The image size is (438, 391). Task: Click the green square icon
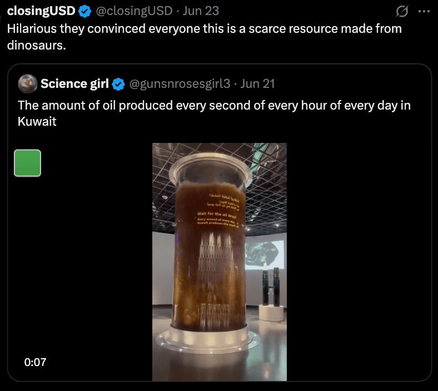(x=27, y=163)
